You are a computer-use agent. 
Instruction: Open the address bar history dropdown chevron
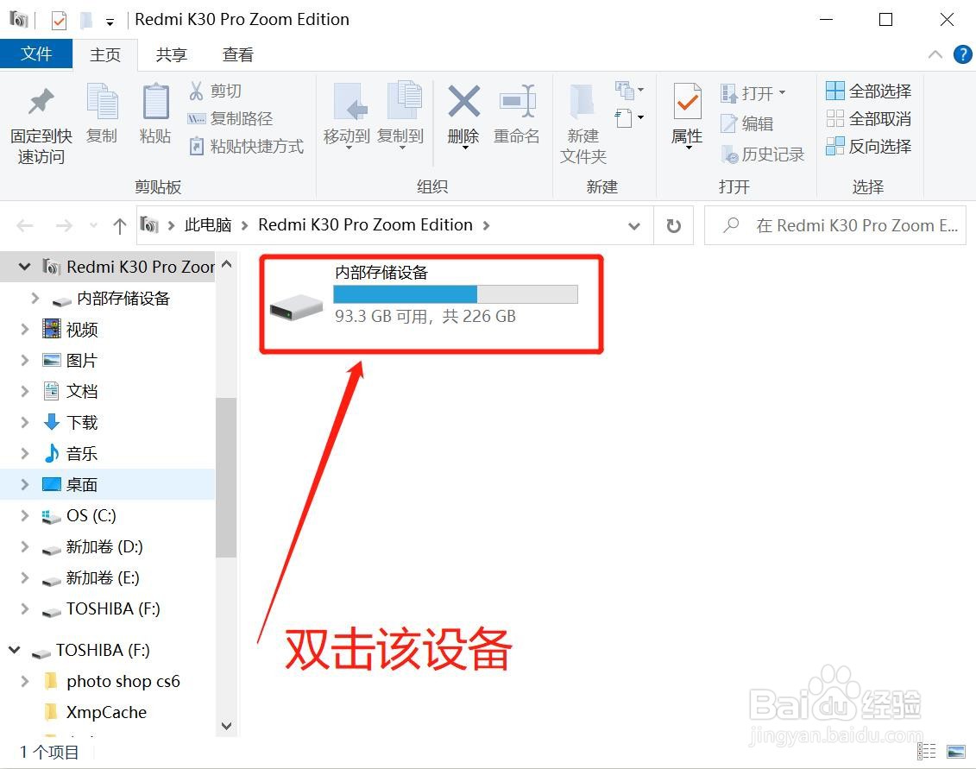tap(633, 225)
